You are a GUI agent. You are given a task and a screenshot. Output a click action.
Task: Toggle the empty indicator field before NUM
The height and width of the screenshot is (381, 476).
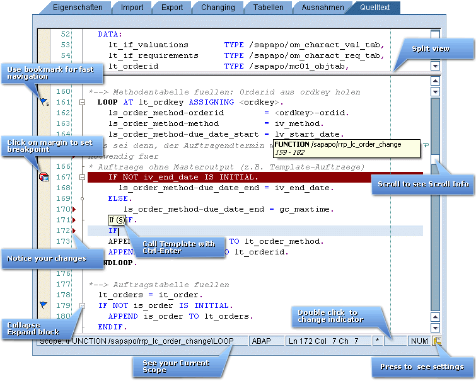pyautogui.click(x=395, y=341)
